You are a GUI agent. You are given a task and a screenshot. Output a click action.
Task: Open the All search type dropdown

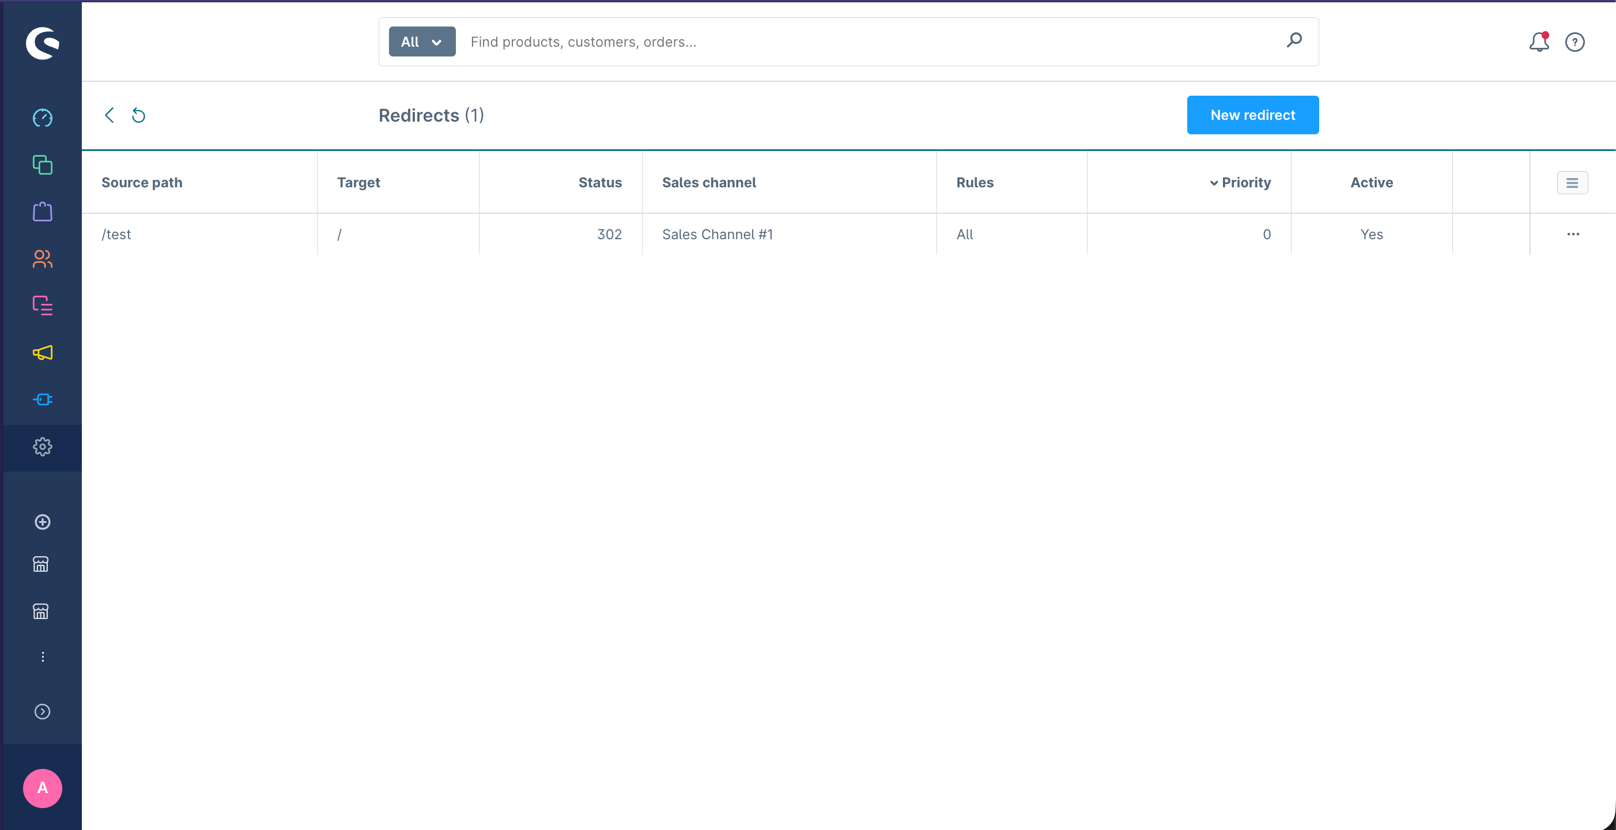[422, 41]
